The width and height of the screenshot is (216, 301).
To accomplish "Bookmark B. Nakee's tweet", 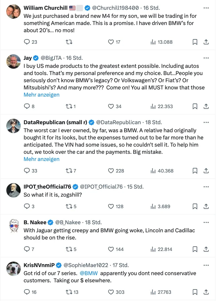I will coord(195,249).
